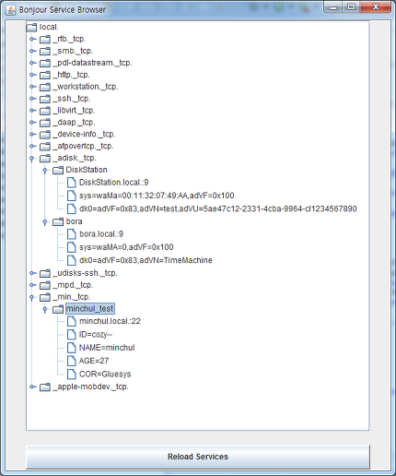Click folder icon beside _device-info._tcp.
Viewport: 396px width, 476px height.
point(45,135)
